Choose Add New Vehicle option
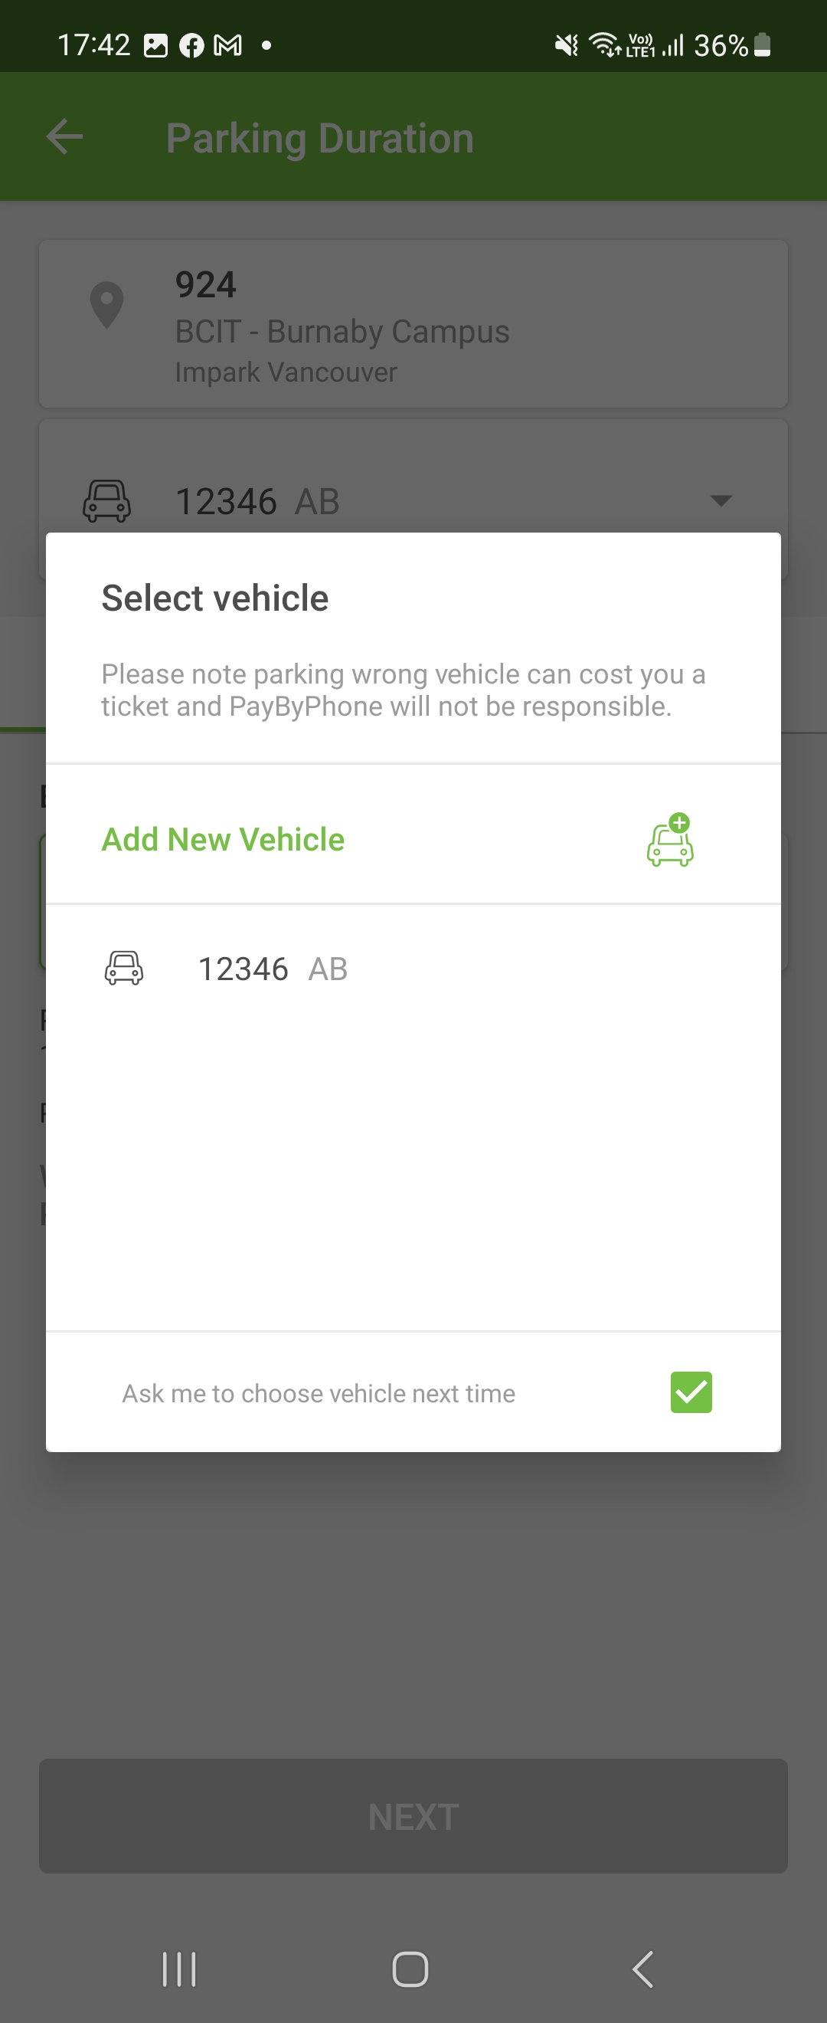This screenshot has height=2023, width=827. pyautogui.click(x=223, y=840)
